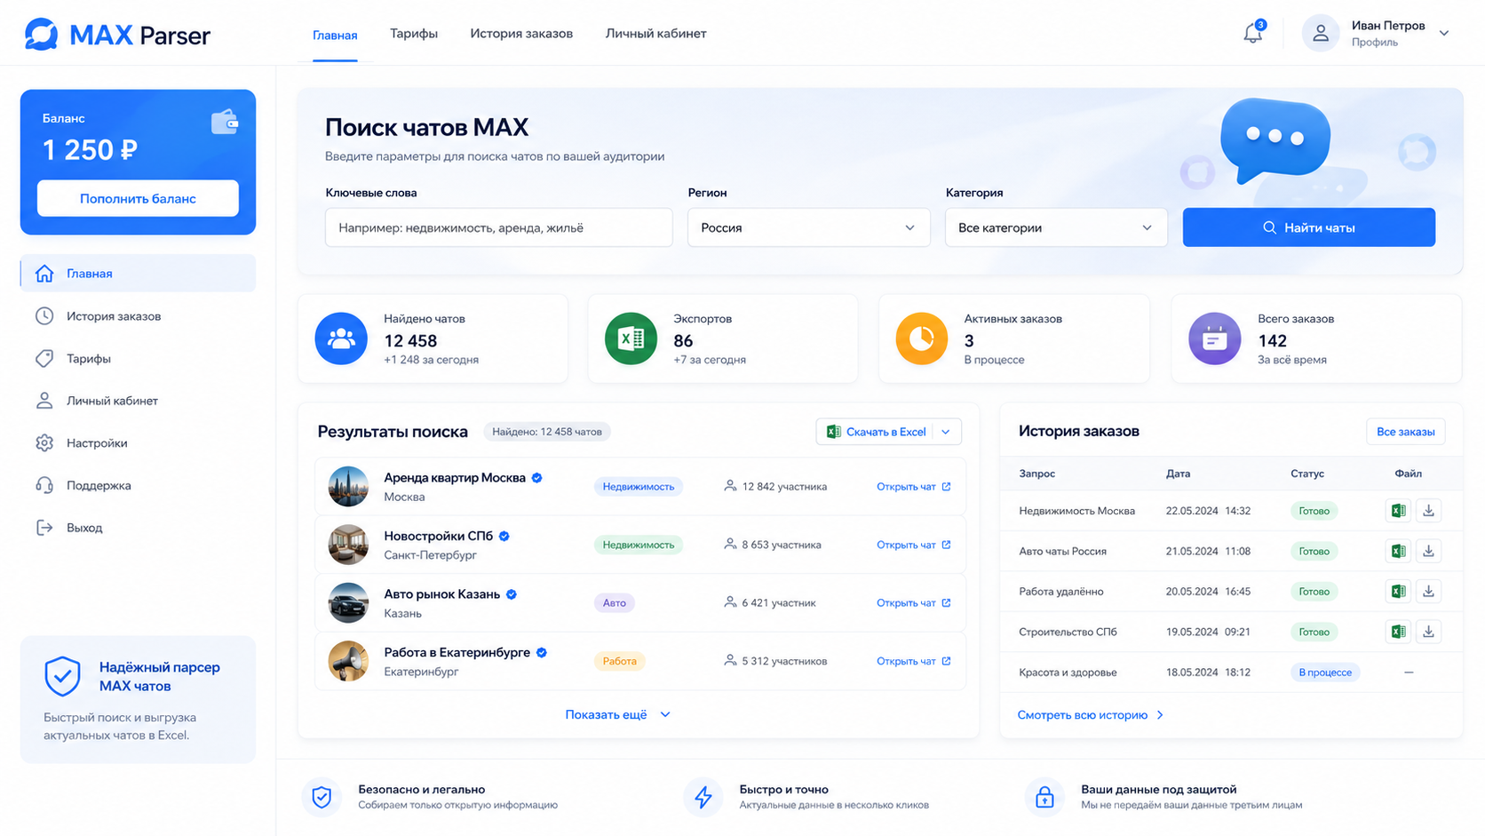1485x836 pixels.
Task: Click Новостройки СПб chat thumbnail
Action: pos(348,545)
